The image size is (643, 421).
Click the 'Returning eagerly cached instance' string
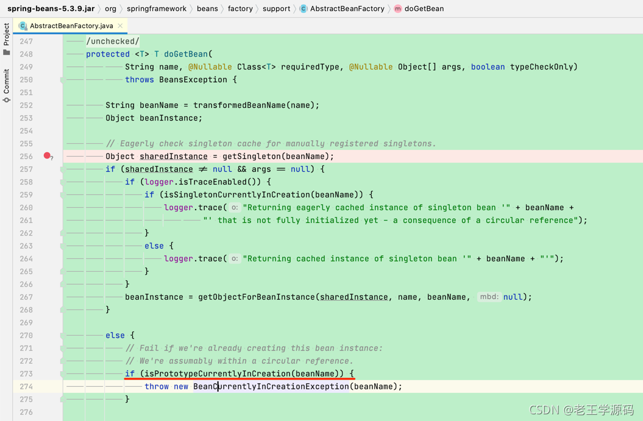pos(377,207)
